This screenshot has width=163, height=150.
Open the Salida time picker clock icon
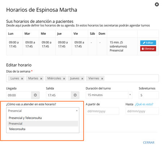pyautogui.click(x=75, y=95)
